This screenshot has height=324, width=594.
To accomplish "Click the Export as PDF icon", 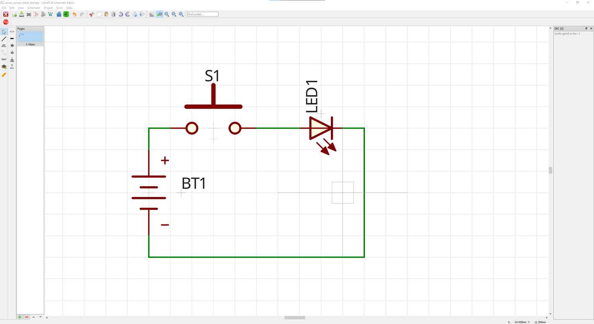I will click(36, 14).
